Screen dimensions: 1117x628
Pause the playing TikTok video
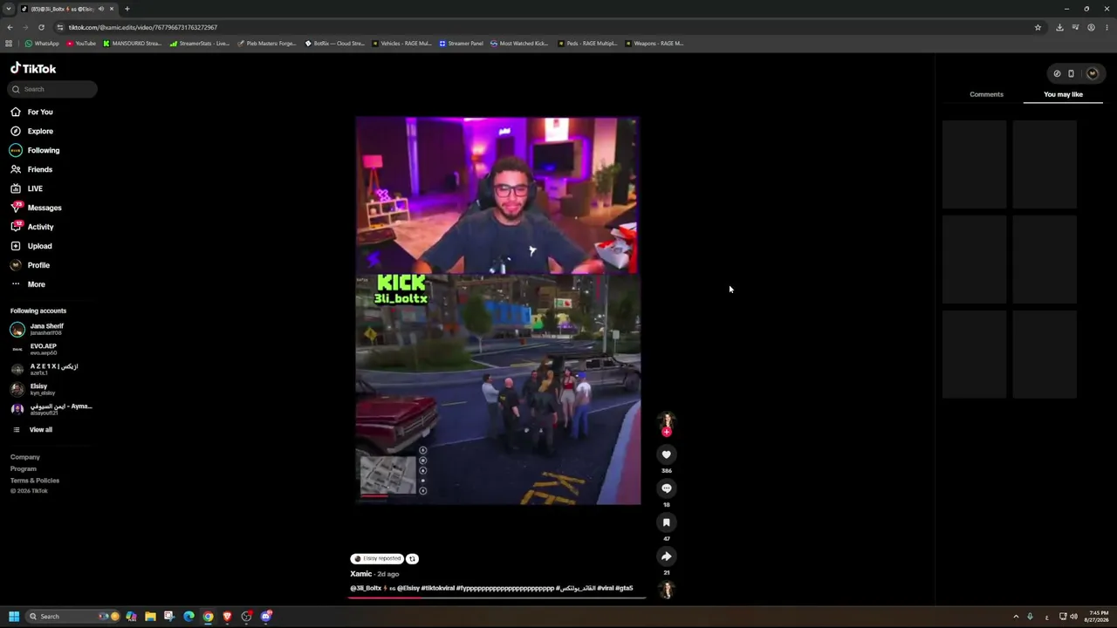(x=497, y=311)
